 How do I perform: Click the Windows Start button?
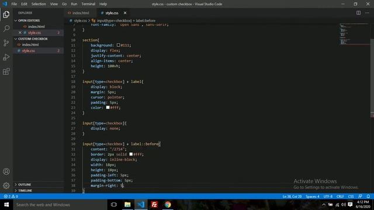[x=6, y=205]
